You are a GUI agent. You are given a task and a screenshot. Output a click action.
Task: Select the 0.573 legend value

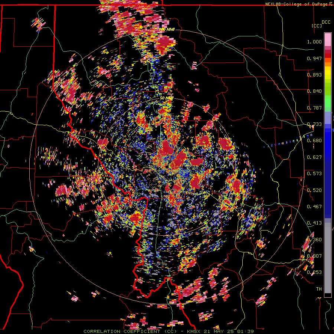click(x=314, y=174)
